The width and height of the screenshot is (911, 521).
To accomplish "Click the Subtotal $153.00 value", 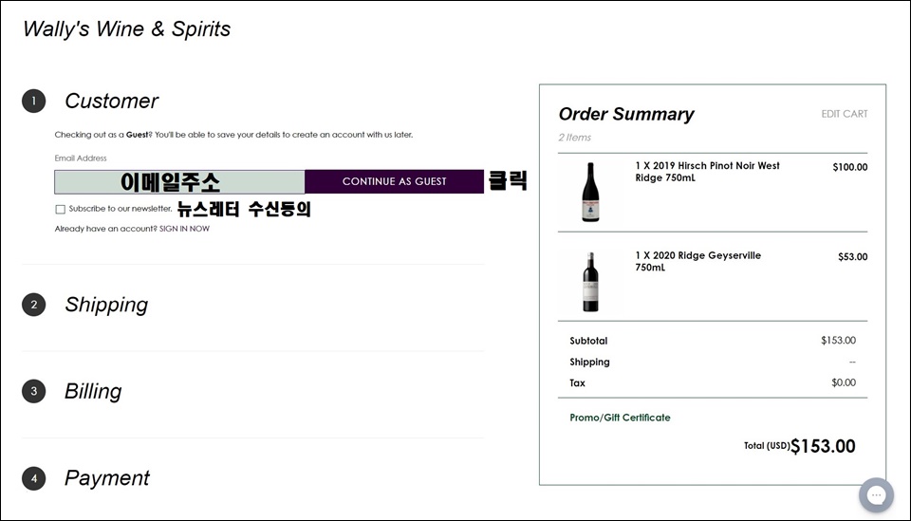I will coord(838,341).
